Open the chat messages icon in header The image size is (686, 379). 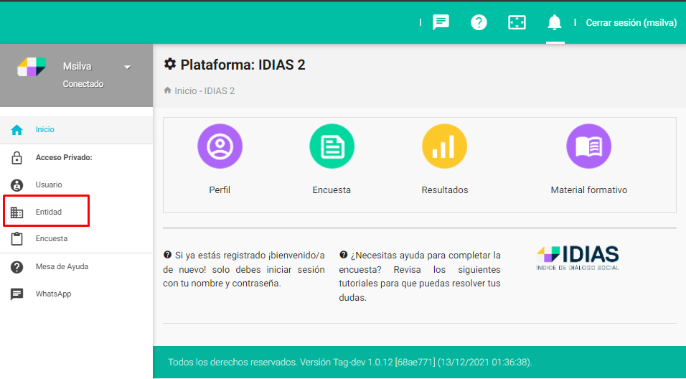[441, 22]
